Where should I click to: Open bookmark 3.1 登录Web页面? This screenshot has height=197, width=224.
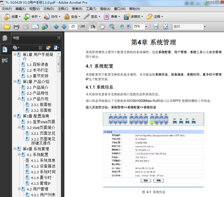click(x=41, y=122)
